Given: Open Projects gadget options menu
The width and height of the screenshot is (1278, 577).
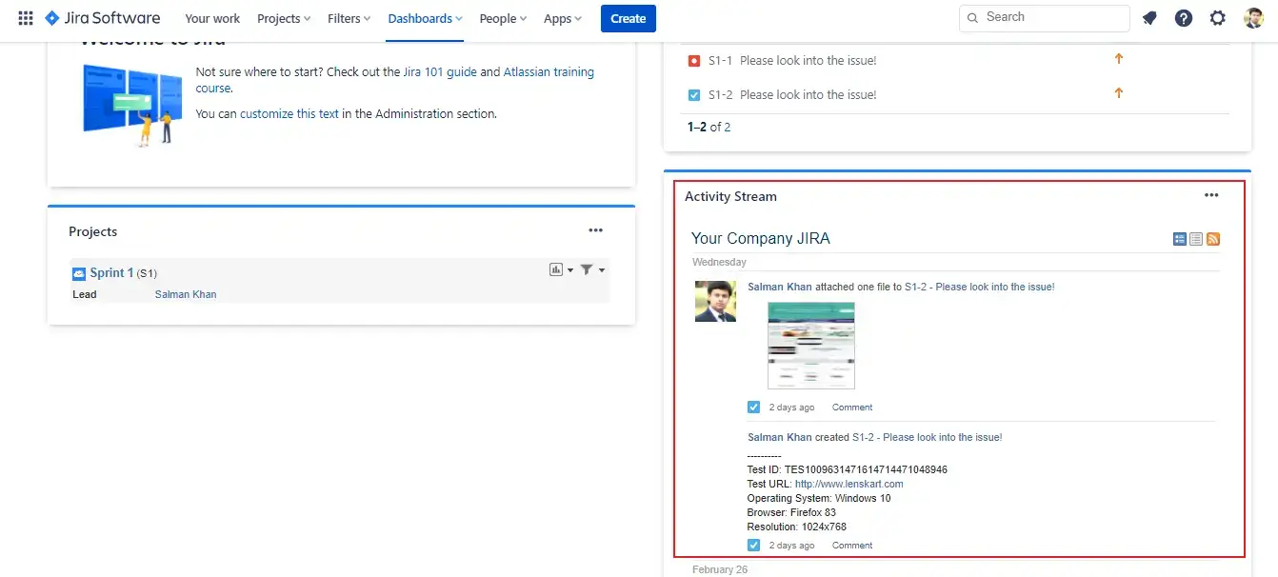Looking at the screenshot, I should pos(596,229).
